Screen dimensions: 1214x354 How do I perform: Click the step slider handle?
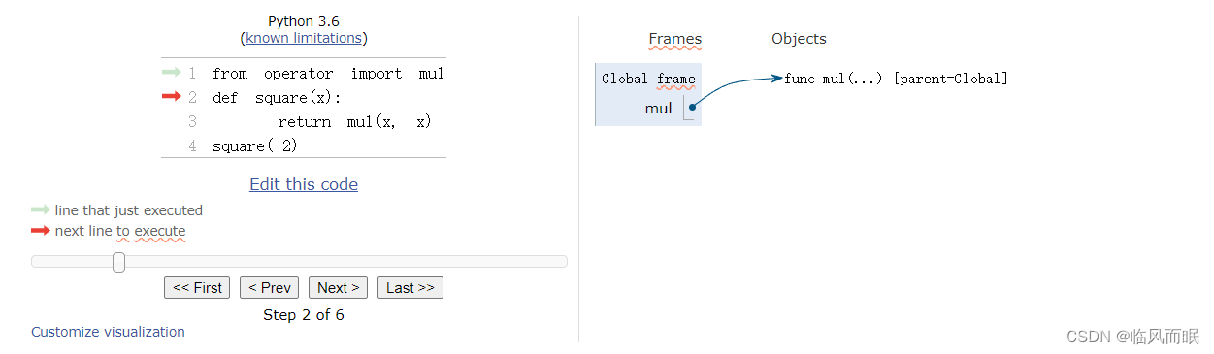tap(118, 262)
